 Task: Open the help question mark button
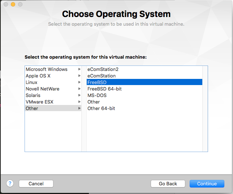(x=10, y=184)
